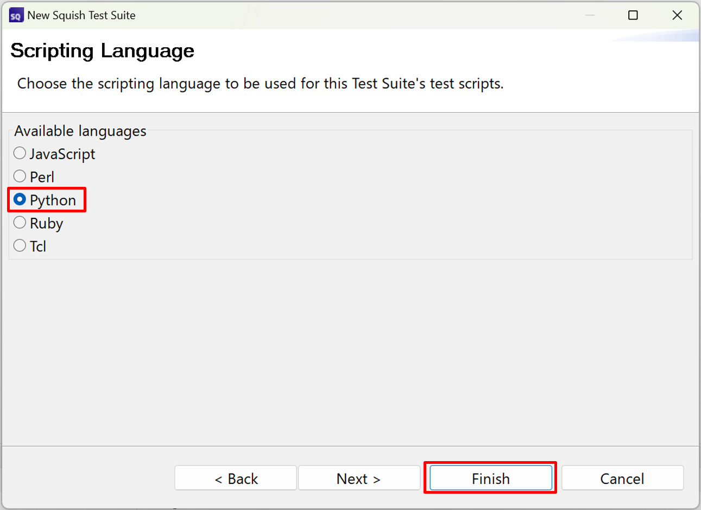Proceed with the Next > button
Screen dimensions: 701x510
pos(358,478)
